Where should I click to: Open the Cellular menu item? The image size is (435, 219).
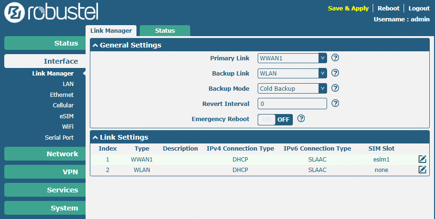(x=63, y=105)
